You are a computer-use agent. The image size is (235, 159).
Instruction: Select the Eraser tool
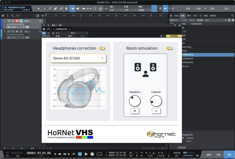[56, 9]
